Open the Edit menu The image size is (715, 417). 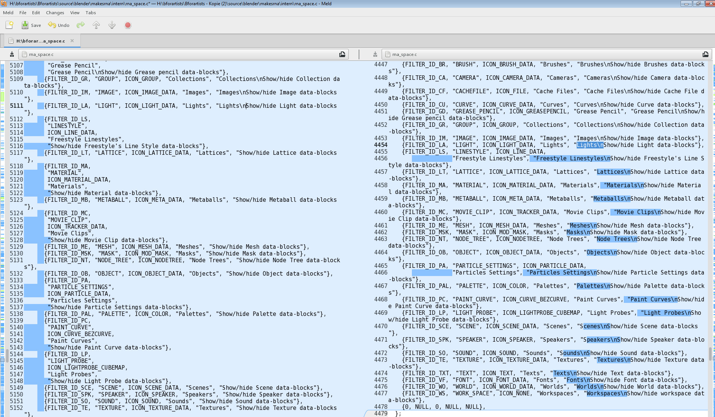click(36, 13)
